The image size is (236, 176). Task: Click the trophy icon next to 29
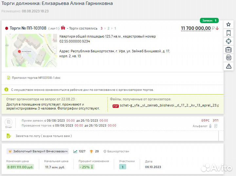91,151
